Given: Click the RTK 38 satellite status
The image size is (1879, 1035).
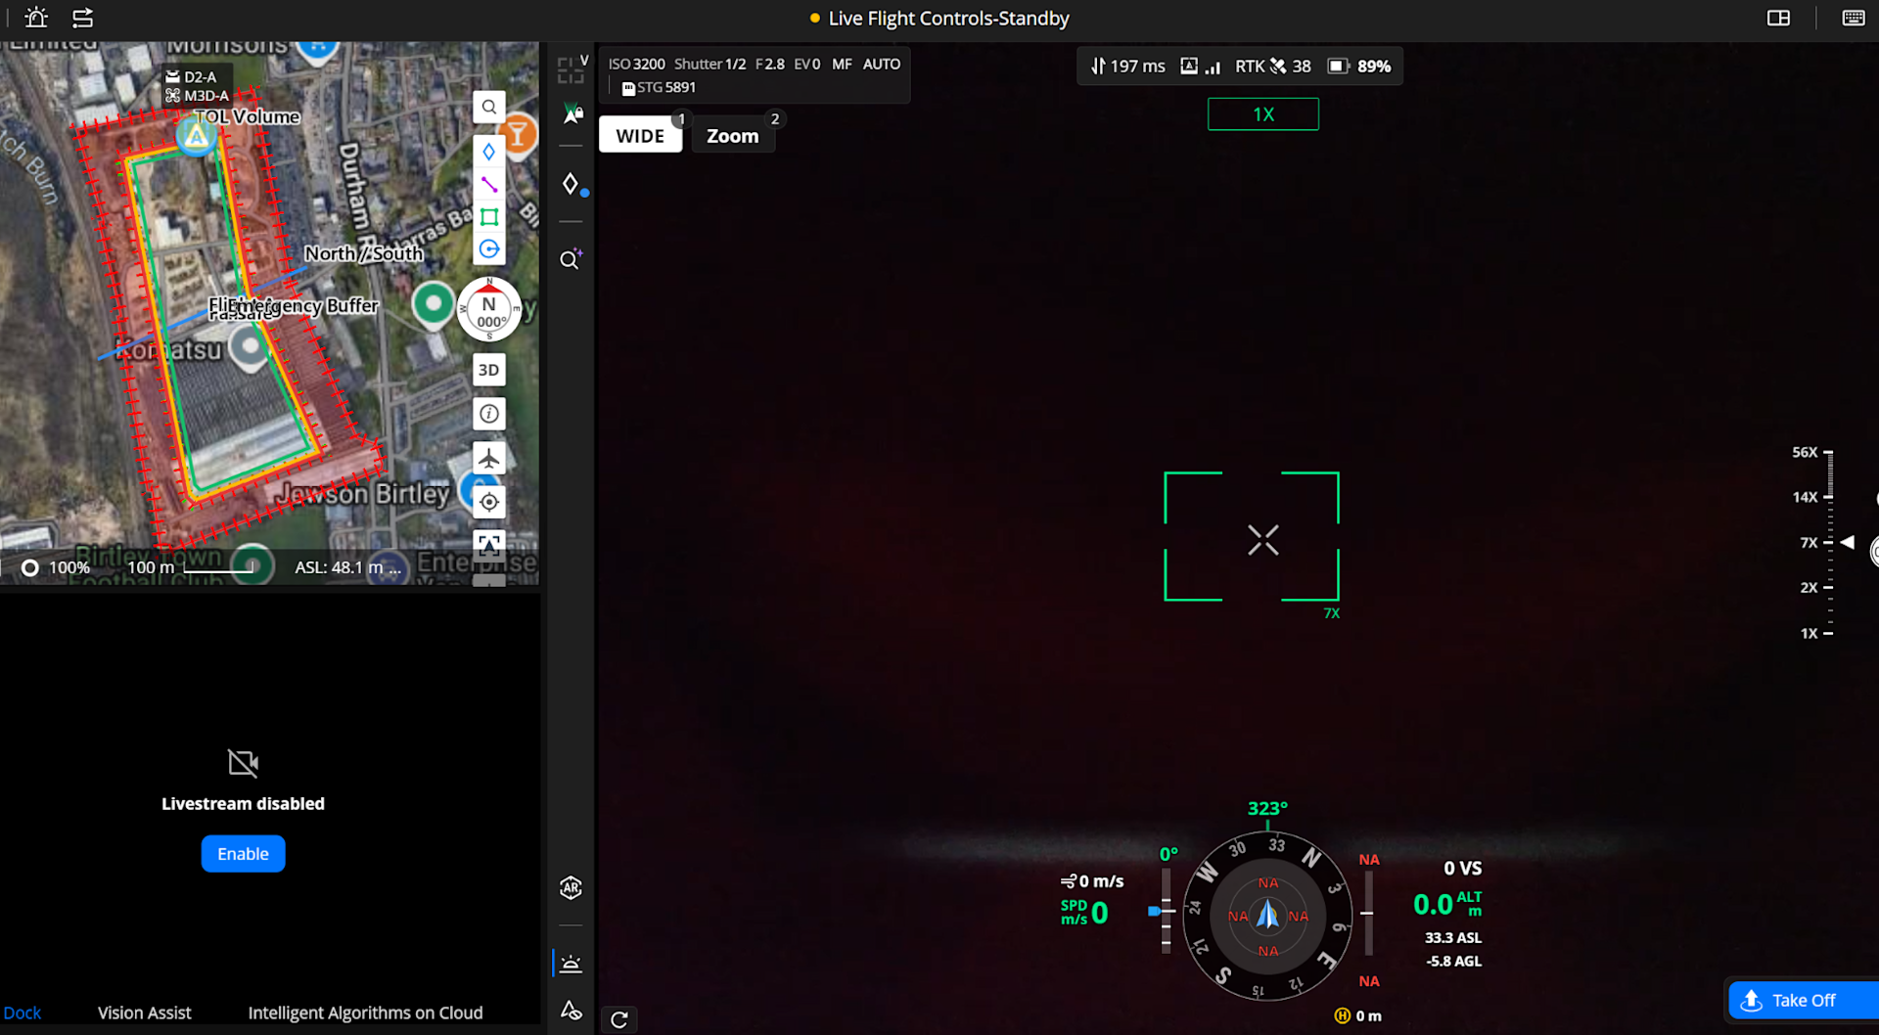Looking at the screenshot, I should (1272, 66).
